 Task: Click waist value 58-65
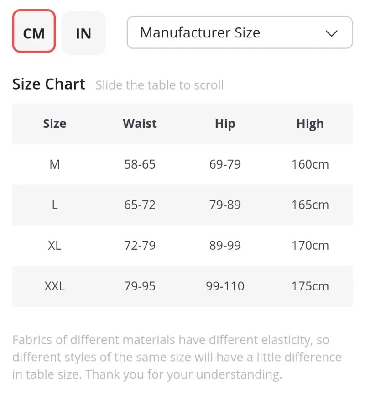click(140, 164)
